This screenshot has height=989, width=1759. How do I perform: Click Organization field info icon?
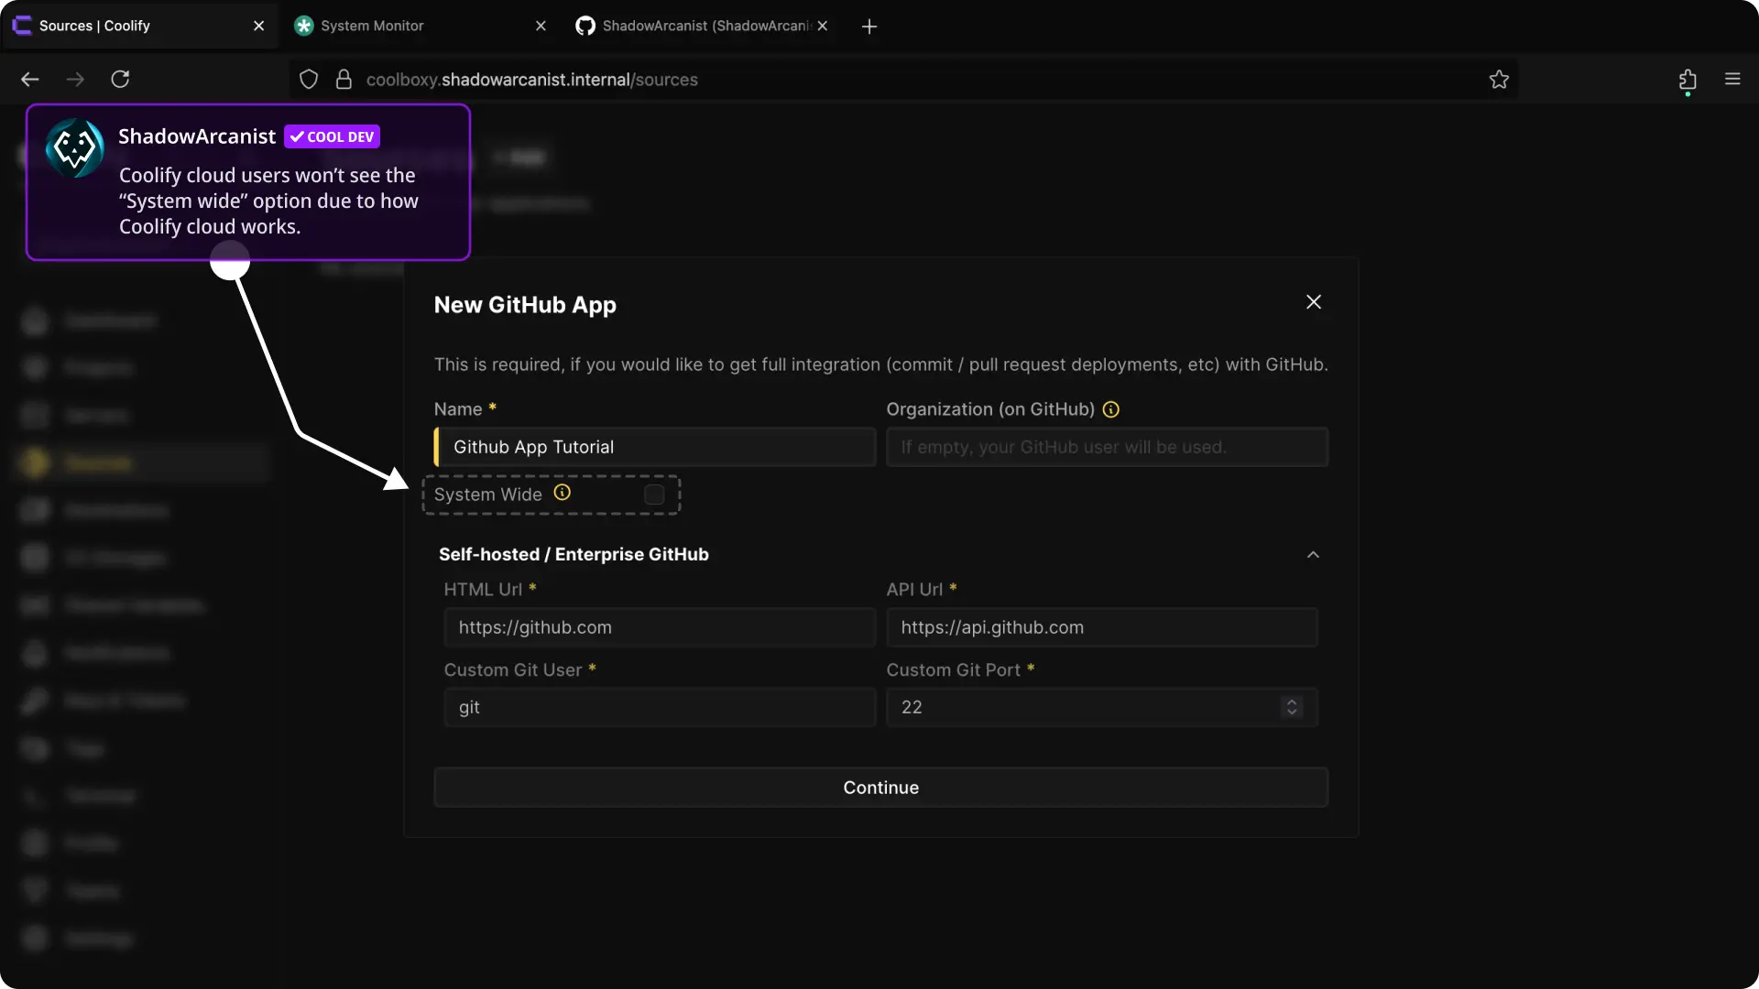[x=1110, y=409]
